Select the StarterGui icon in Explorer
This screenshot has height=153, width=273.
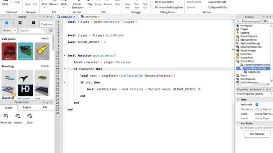[x=238, y=54]
